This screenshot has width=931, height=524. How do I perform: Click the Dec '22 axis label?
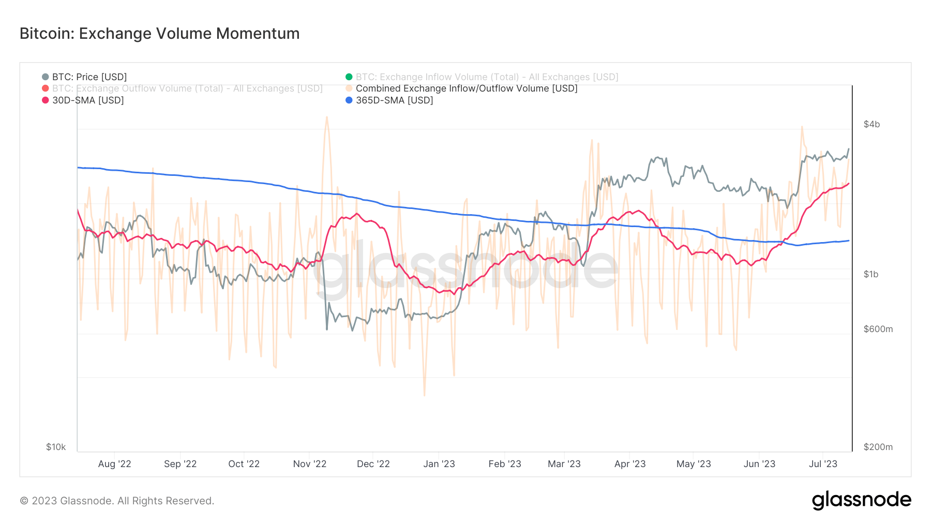[x=373, y=464]
